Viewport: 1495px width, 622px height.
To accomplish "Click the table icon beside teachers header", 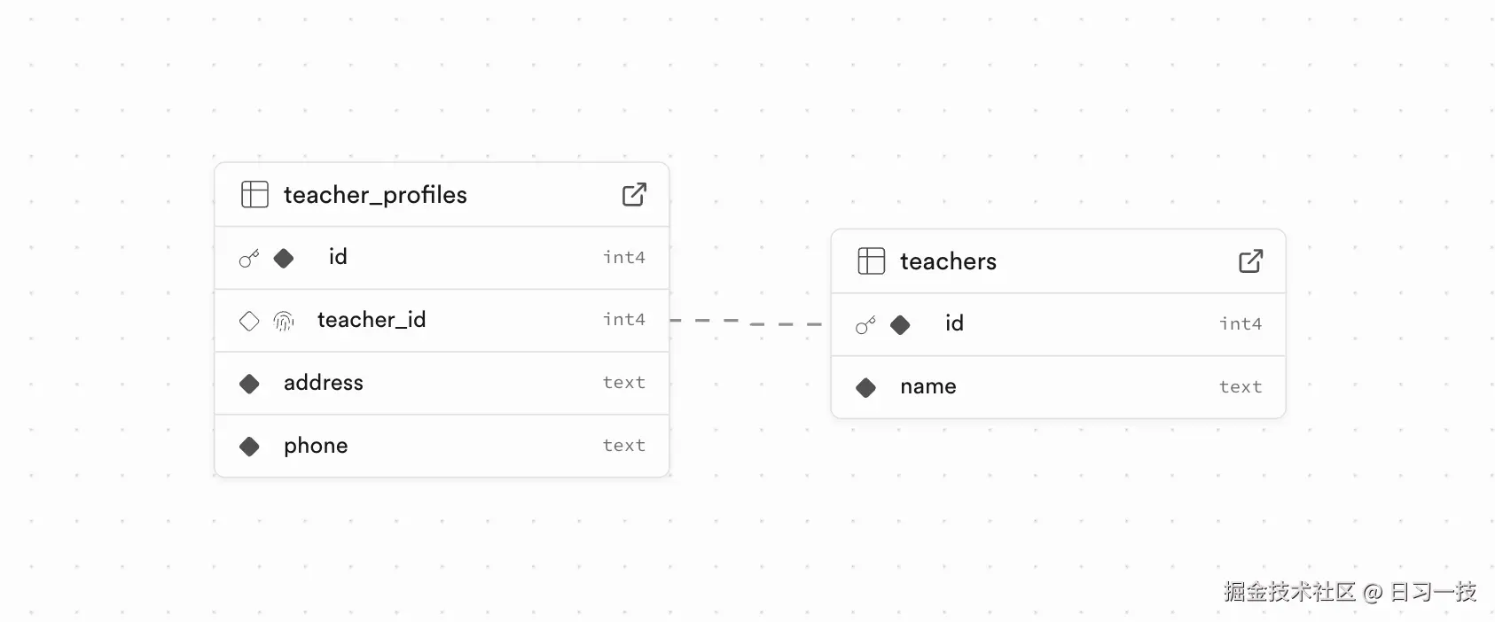I will [871, 260].
